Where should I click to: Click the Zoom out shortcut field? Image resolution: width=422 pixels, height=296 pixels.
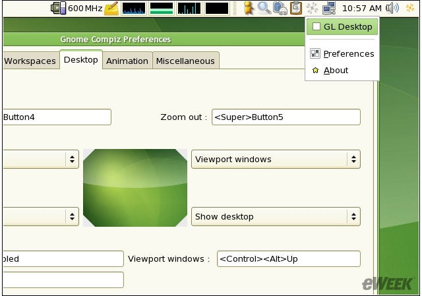tap(286, 117)
